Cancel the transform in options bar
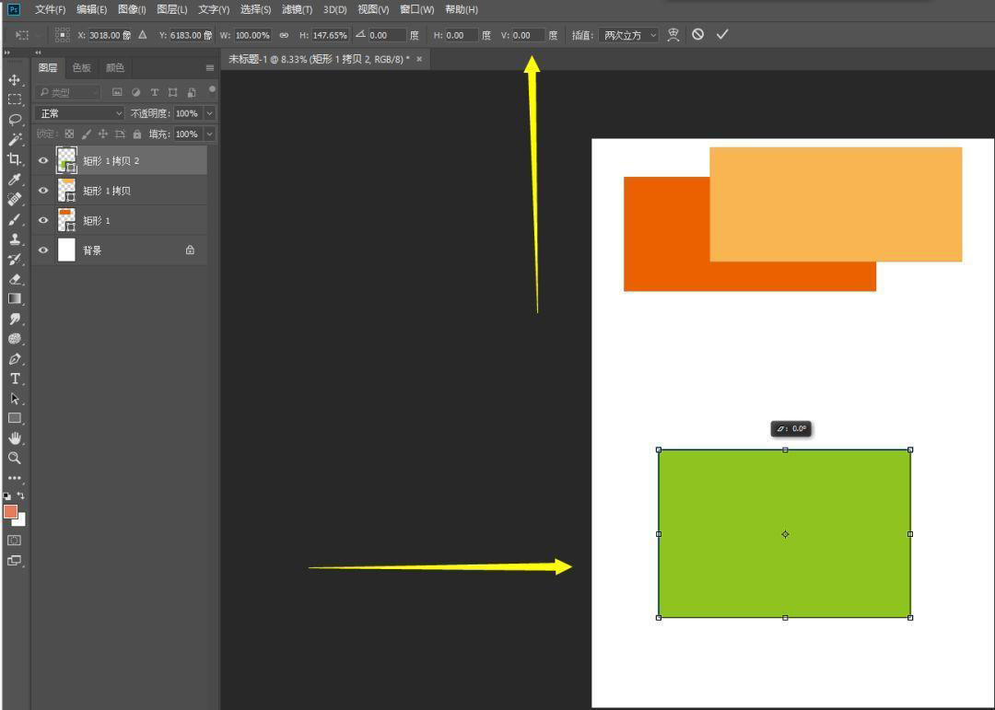The height and width of the screenshot is (710, 995). 698,35
